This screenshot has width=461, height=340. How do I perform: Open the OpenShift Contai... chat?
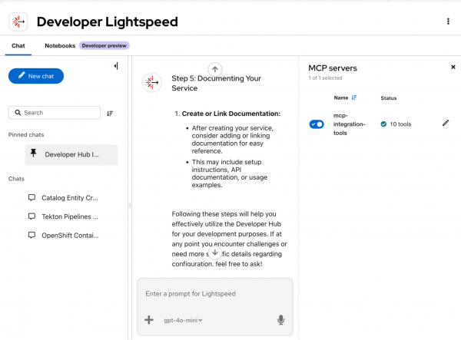70,236
